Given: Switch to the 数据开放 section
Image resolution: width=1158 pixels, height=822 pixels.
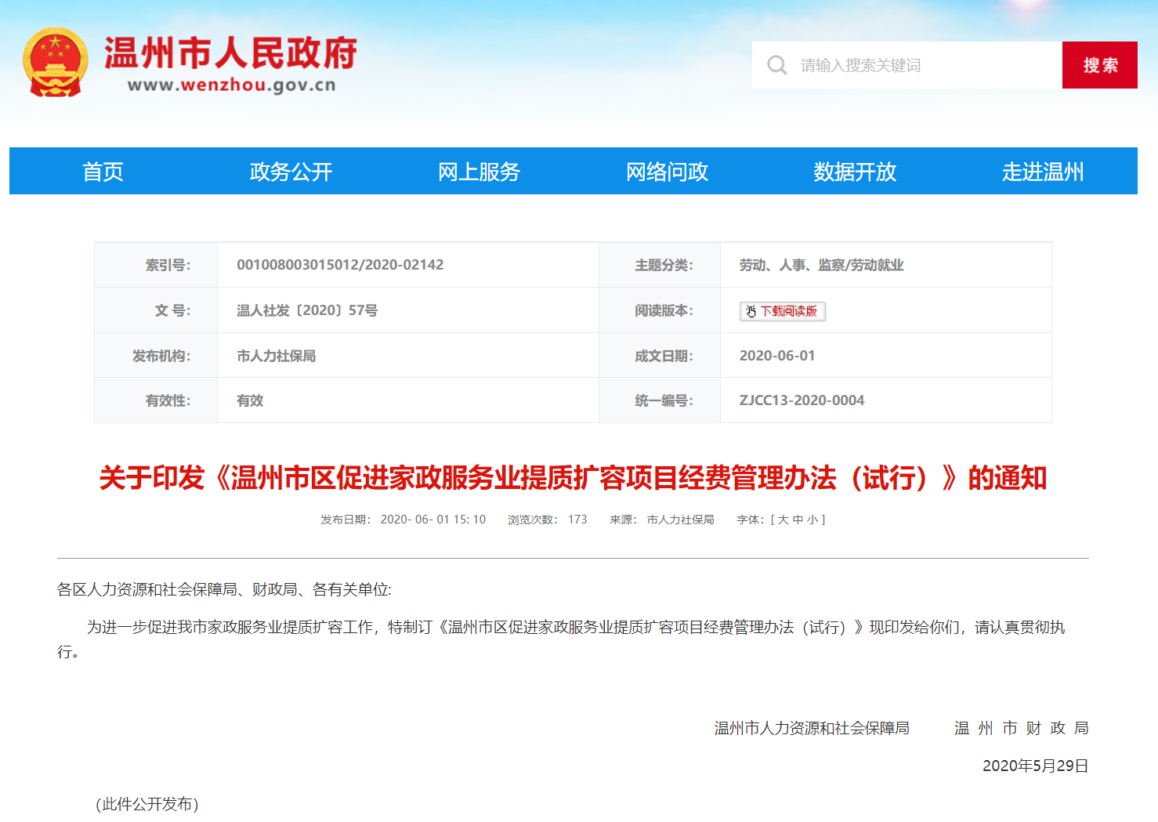Looking at the screenshot, I should click(855, 172).
